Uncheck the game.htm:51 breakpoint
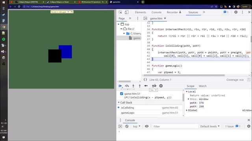The height and width of the screenshot is (141, 252). coord(122,94)
